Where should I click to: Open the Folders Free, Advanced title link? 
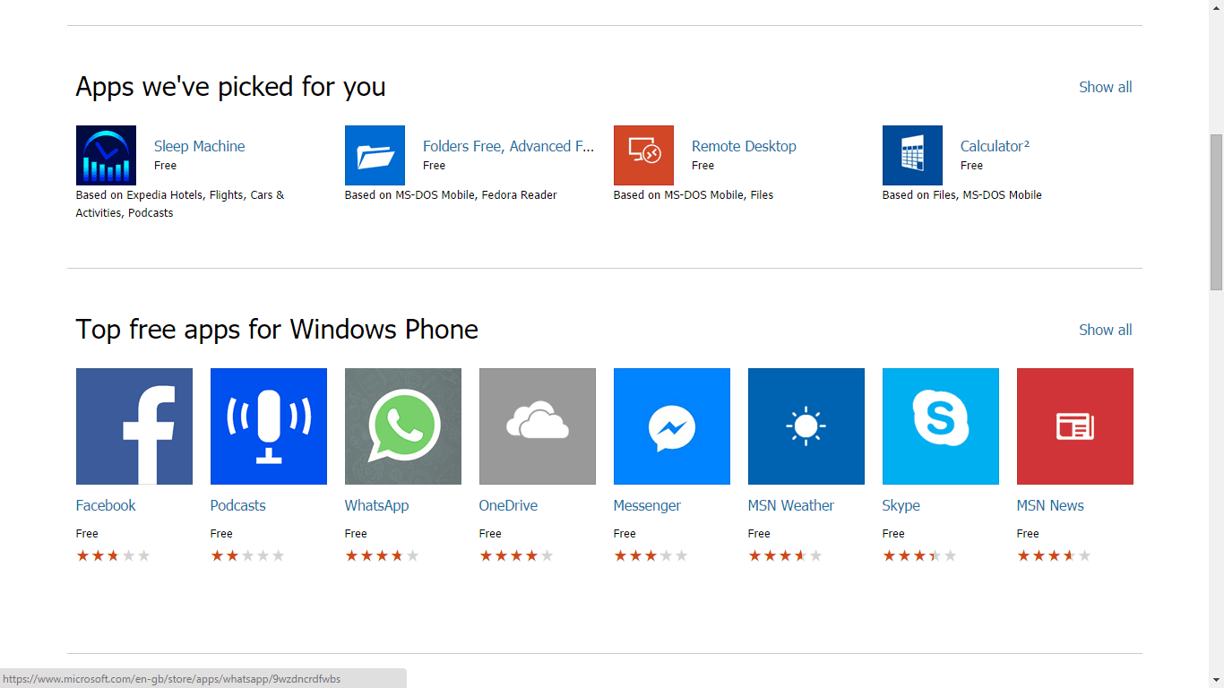pos(508,146)
